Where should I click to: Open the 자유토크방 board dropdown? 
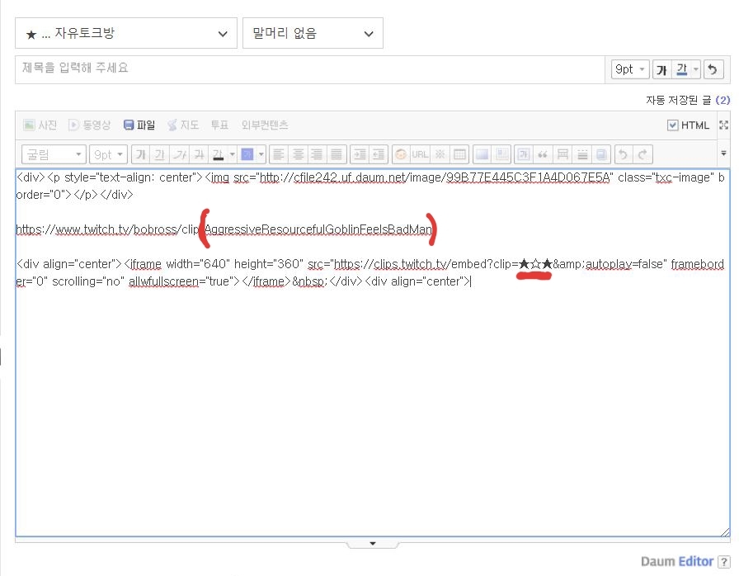coord(126,34)
